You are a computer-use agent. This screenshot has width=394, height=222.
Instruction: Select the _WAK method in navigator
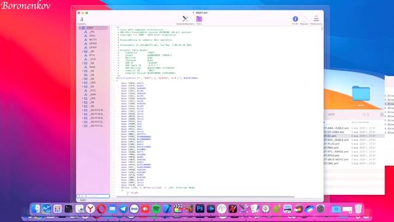click(x=92, y=94)
